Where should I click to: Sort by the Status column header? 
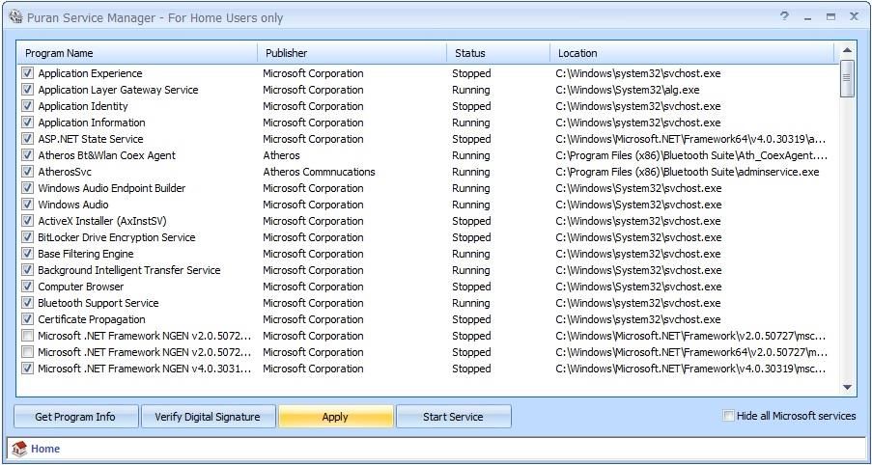coord(498,53)
